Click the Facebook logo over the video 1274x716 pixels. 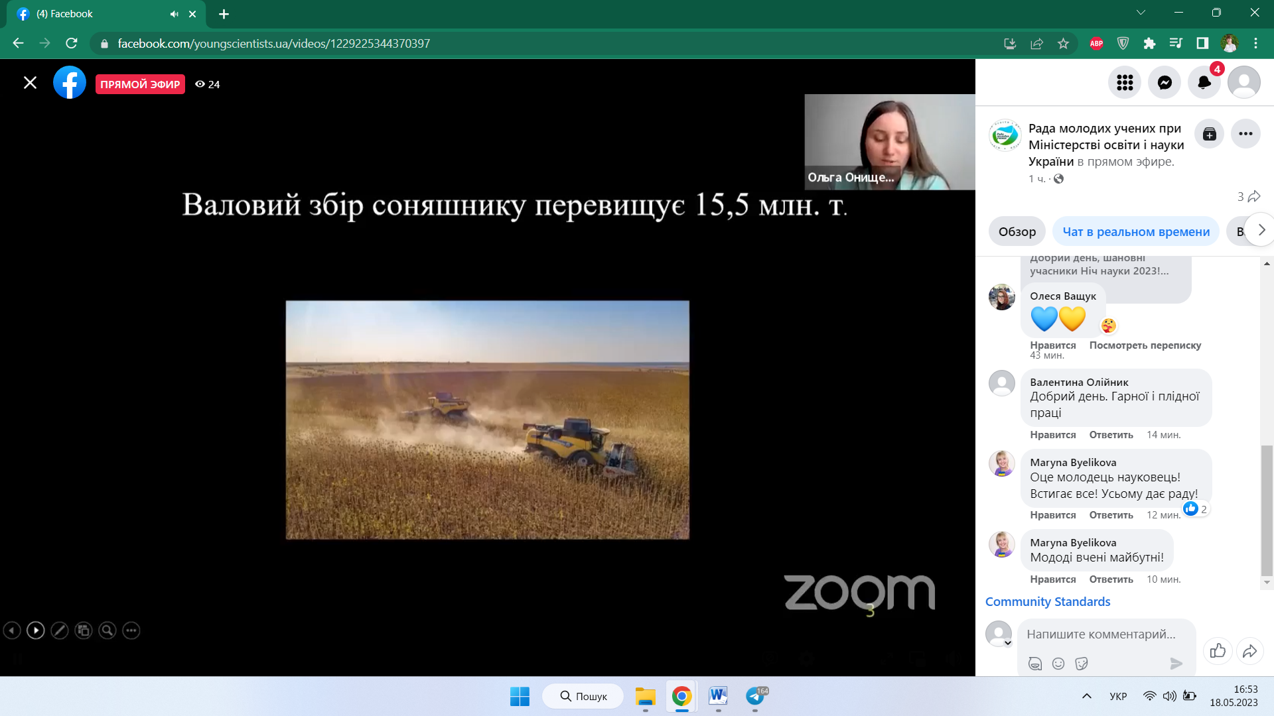point(70,83)
